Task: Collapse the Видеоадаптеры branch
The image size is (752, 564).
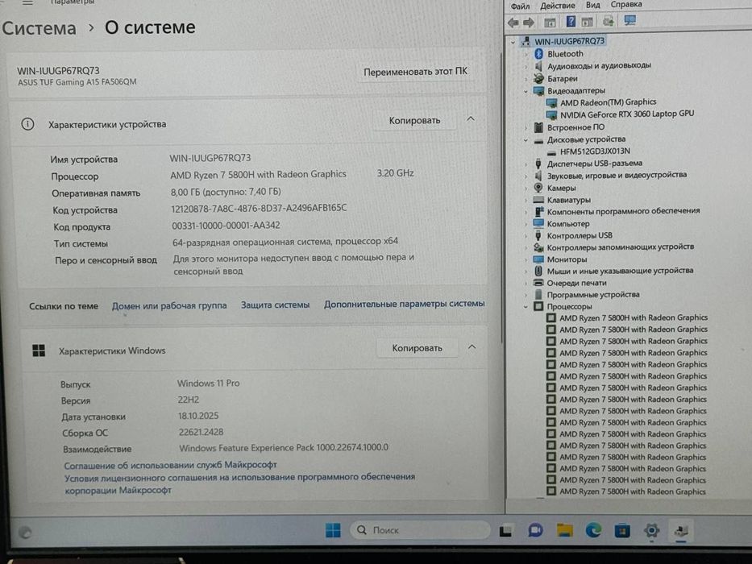Action: pos(526,91)
